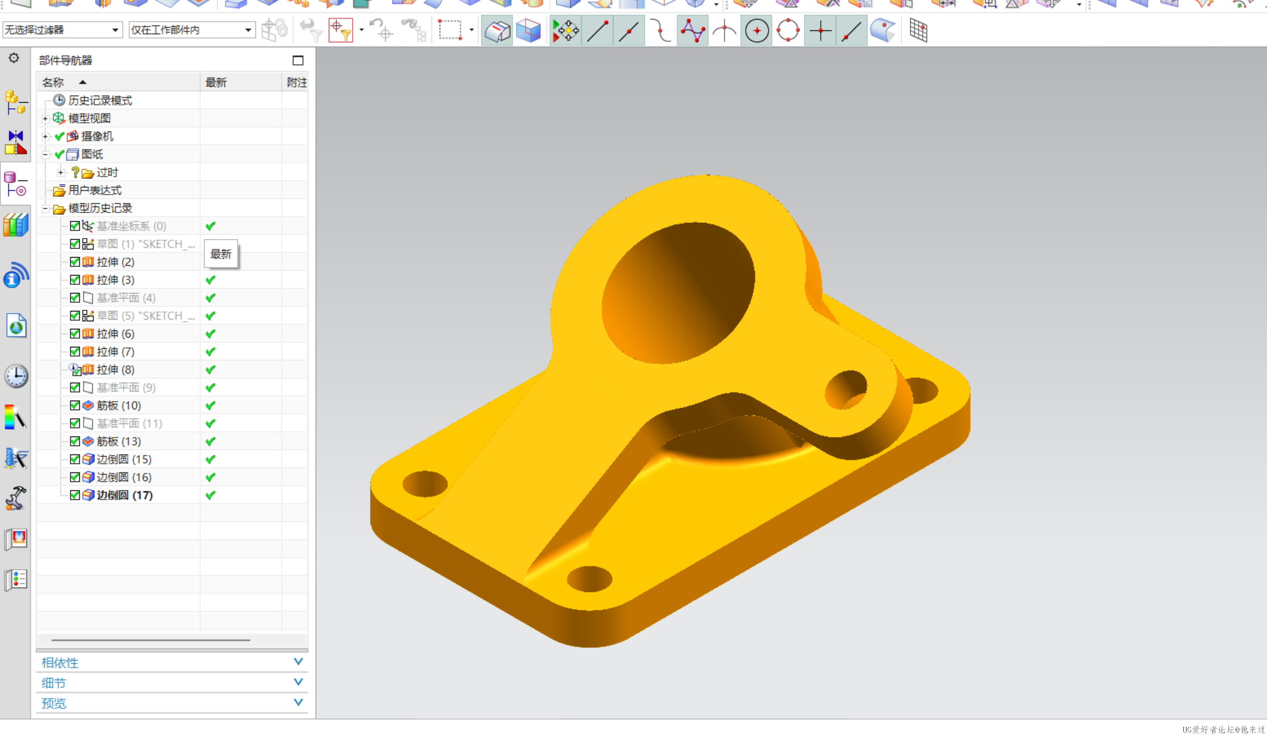This screenshot has width=1267, height=736.
Task: Toggle the Point on Curve snap icon
Action: [852, 30]
